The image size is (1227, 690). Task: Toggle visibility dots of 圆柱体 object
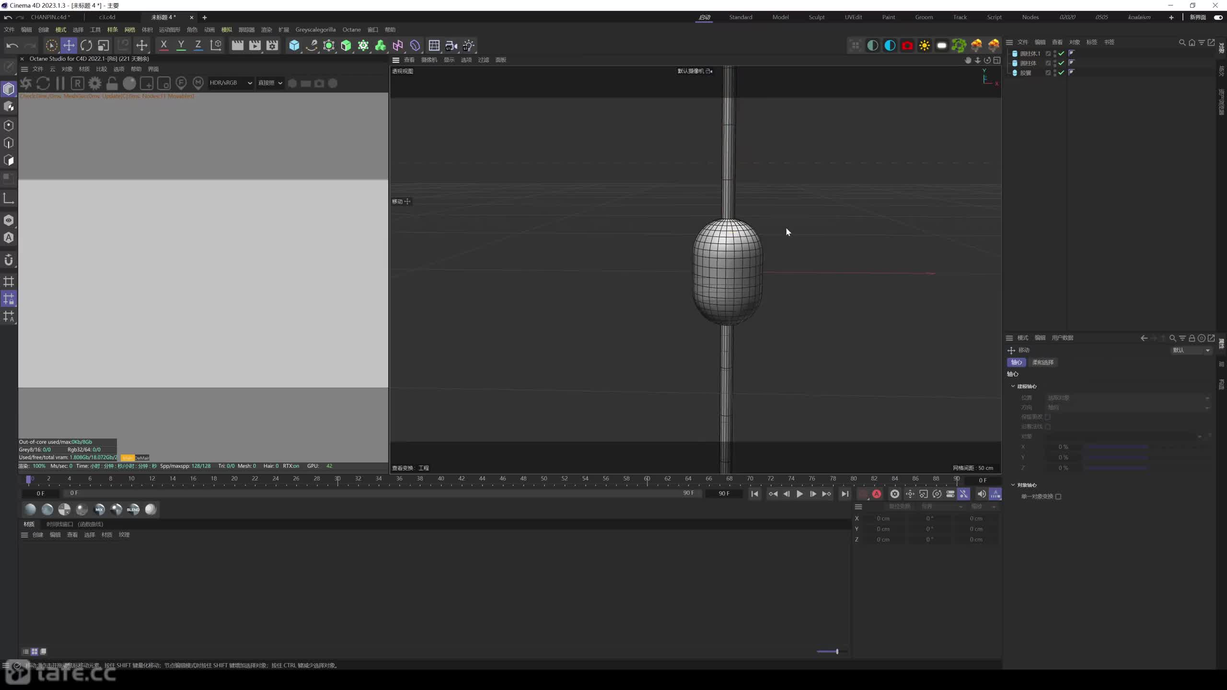coord(1055,63)
